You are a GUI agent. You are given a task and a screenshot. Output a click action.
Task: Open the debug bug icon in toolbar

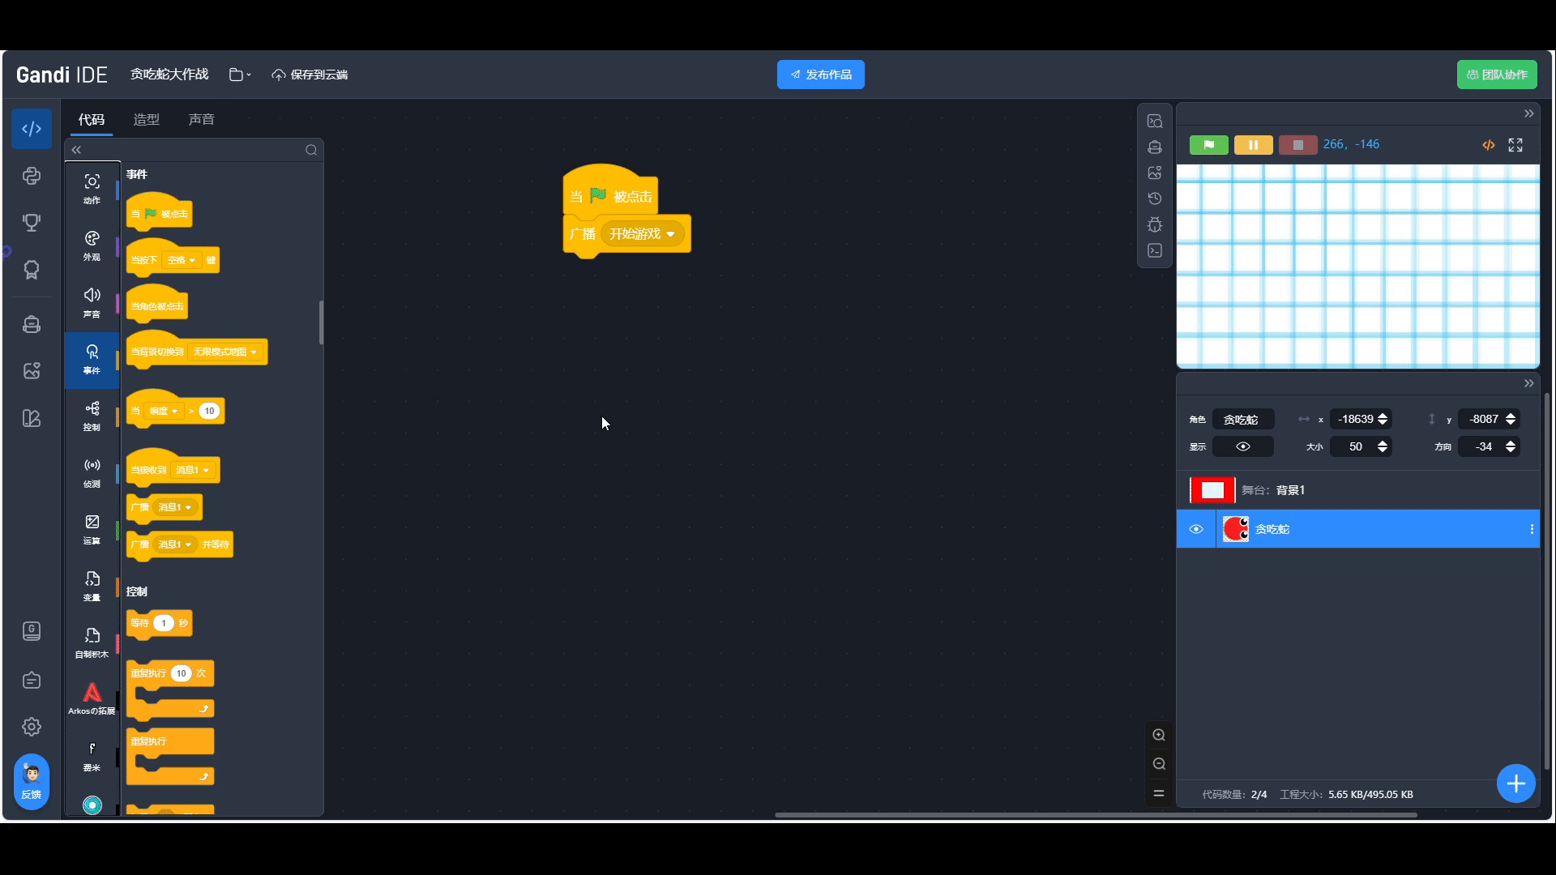[x=1155, y=224]
